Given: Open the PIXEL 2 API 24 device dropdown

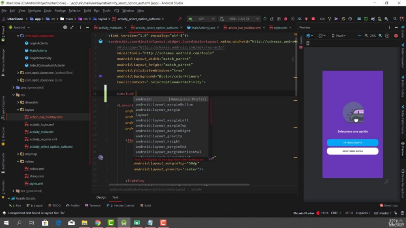Looking at the screenshot, I should pos(239,19).
